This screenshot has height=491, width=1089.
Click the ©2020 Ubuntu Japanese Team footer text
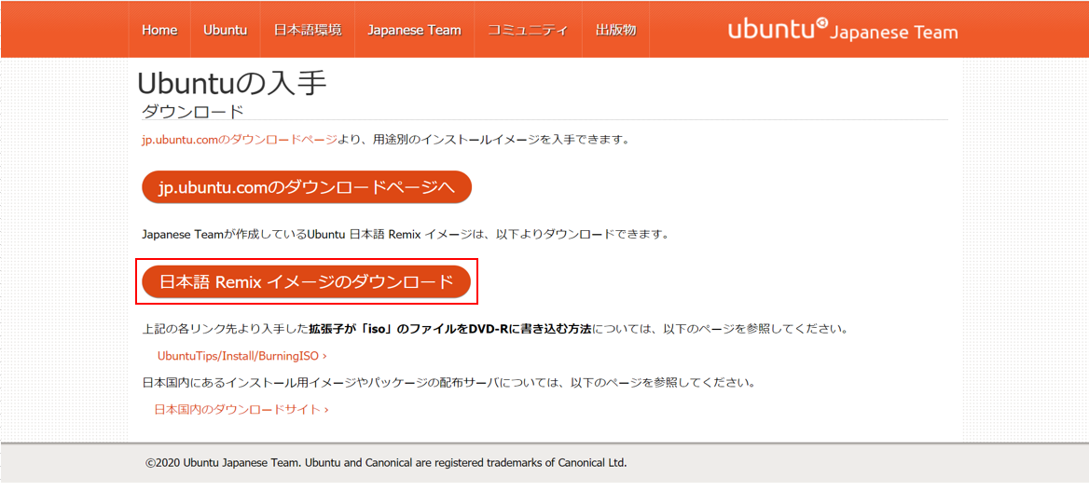pos(386,462)
